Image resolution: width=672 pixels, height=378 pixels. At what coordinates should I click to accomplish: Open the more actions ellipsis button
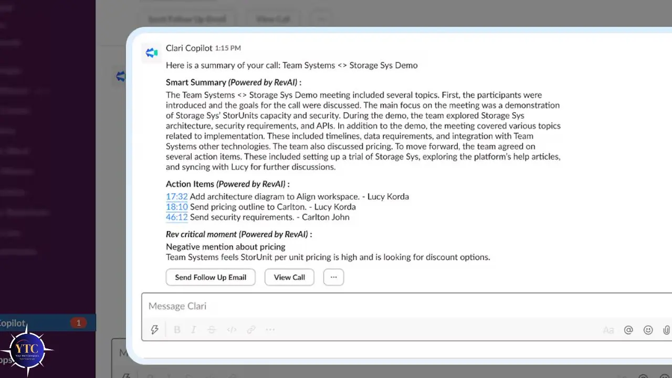pyautogui.click(x=333, y=277)
